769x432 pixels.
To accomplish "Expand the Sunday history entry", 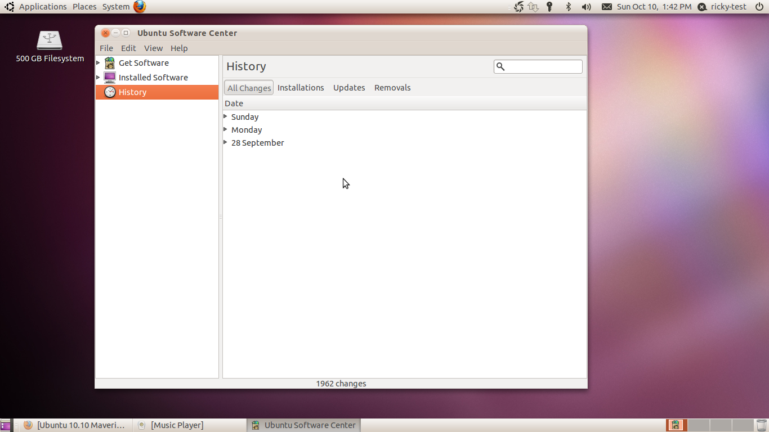I will click(226, 116).
